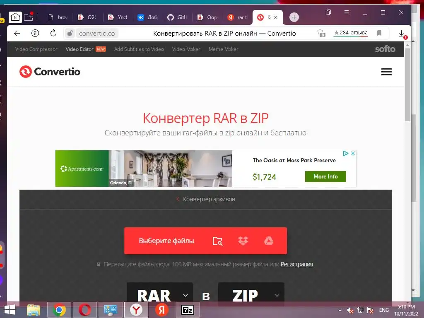Open the tableau home icon with number 8

[x=15, y=17]
